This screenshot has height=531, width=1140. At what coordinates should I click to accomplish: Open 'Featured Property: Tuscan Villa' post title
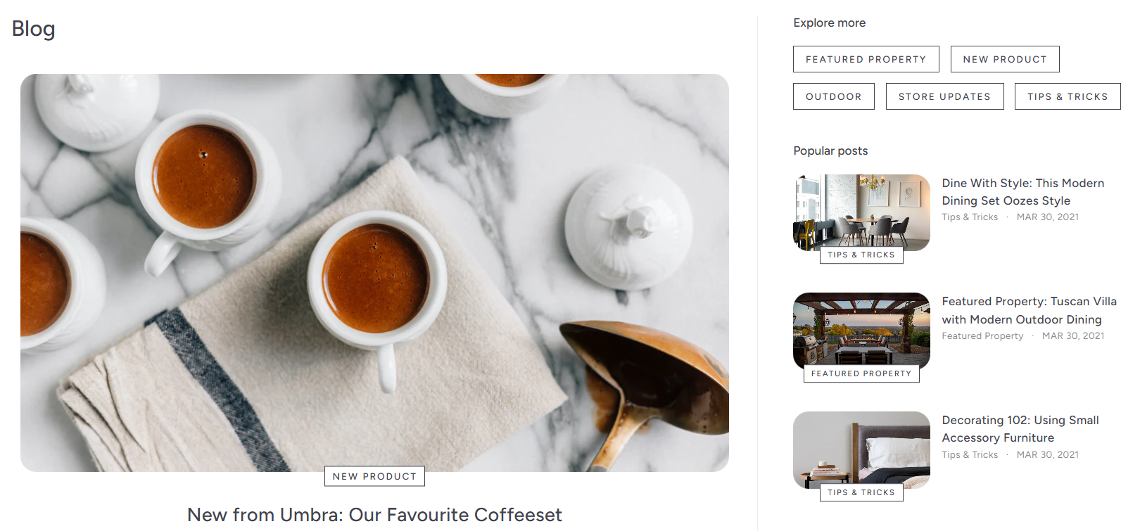pos(1030,310)
